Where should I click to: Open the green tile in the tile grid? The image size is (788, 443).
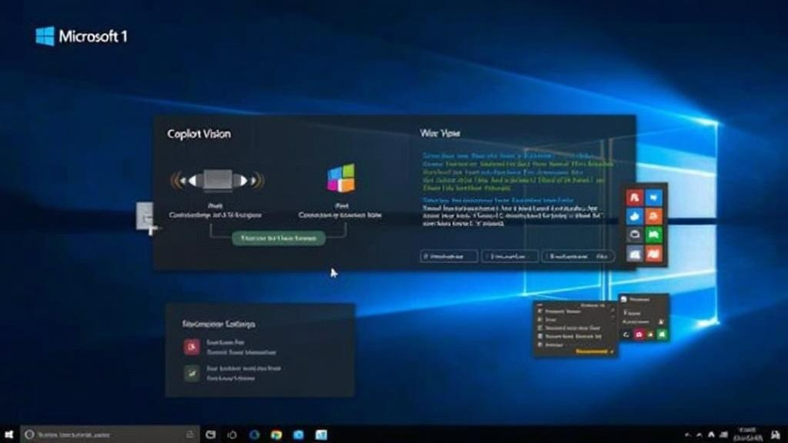click(x=654, y=235)
